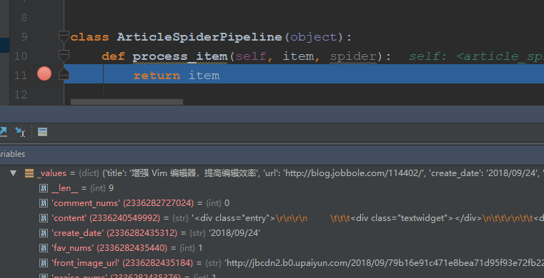The height and width of the screenshot is (278, 544).
Task: Click the self parameter in process_item
Action: pos(251,56)
